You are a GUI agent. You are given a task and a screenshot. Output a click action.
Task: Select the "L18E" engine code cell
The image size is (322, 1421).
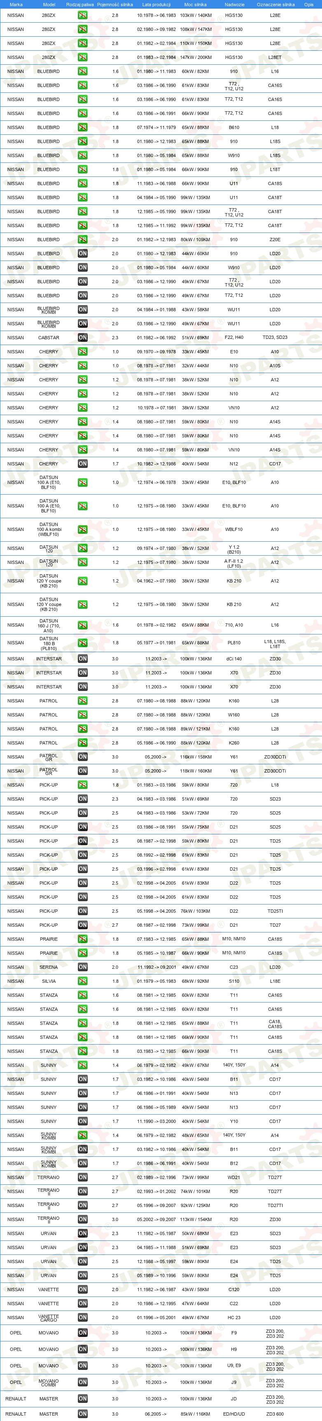coord(275,982)
